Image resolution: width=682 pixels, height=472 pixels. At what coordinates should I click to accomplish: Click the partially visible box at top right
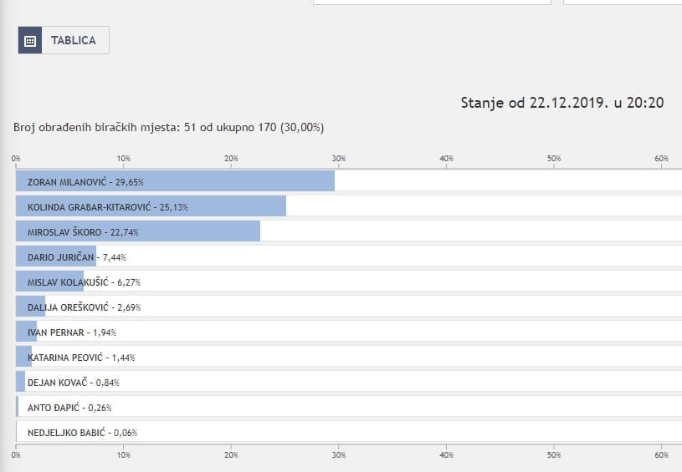click(623, 3)
